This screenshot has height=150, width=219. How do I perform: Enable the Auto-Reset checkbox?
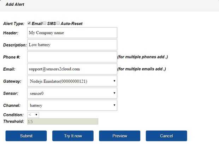(x=58, y=23)
